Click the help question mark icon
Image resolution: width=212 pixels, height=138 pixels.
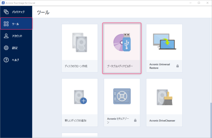point(6,60)
